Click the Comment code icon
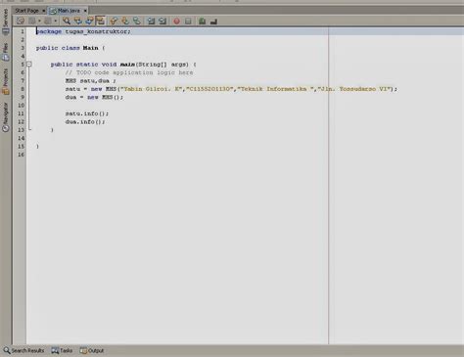 point(202,22)
